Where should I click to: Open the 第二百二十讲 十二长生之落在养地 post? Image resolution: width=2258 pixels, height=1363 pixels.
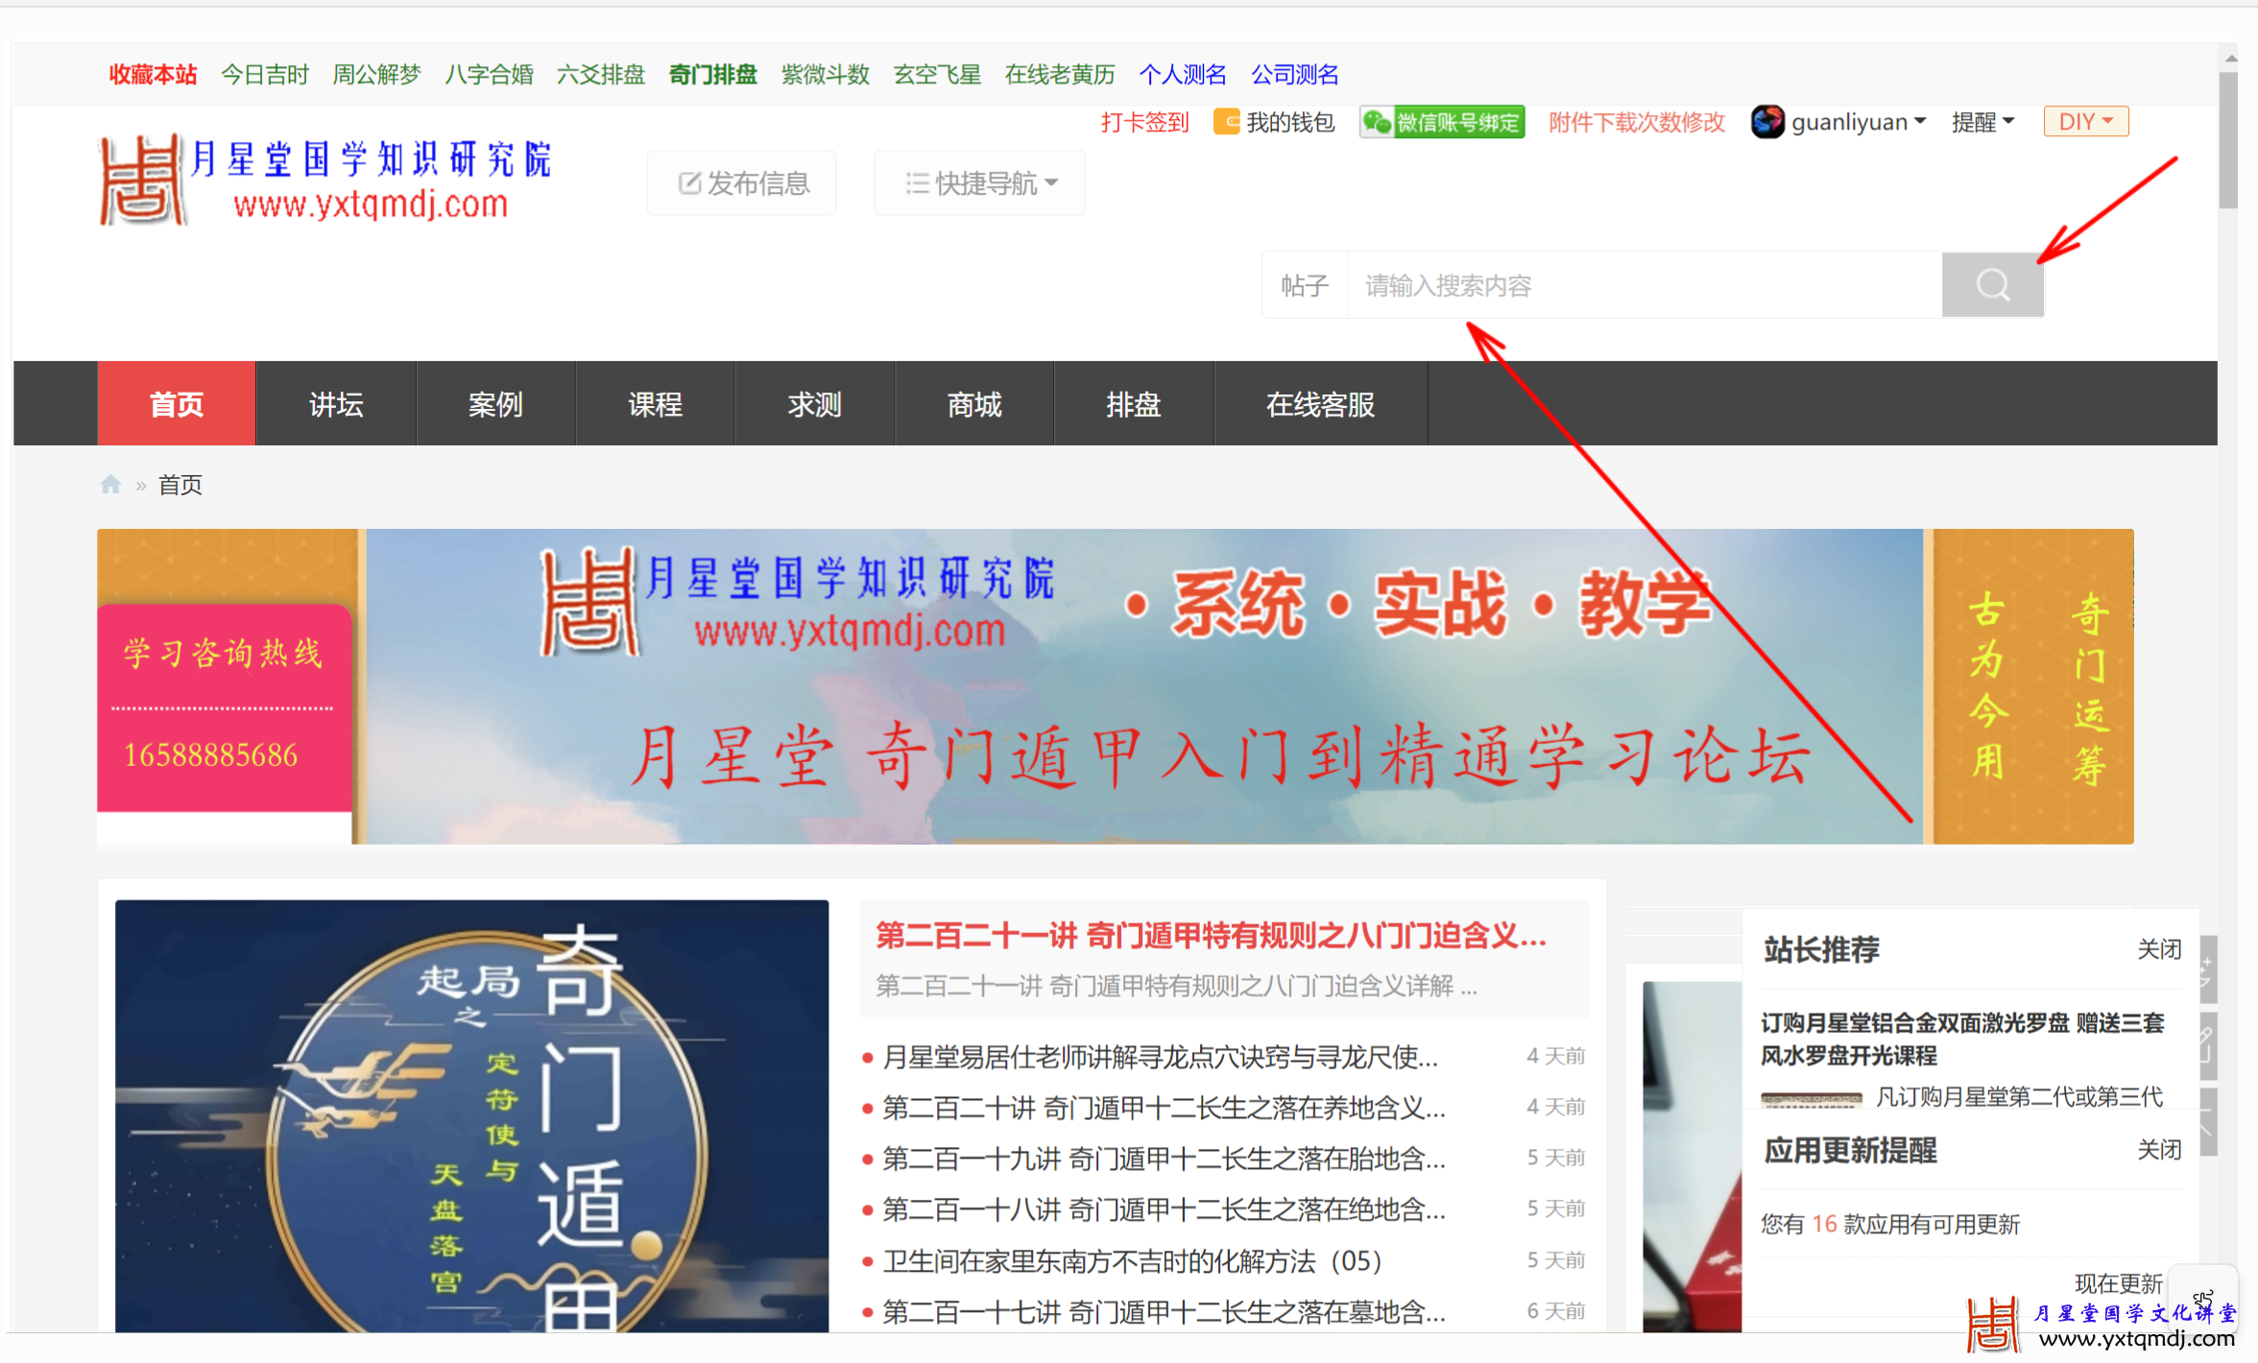(1164, 1108)
